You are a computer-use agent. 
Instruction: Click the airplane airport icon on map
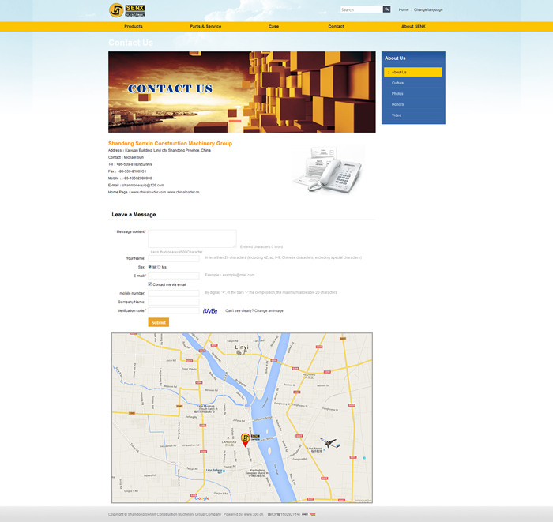330,443
